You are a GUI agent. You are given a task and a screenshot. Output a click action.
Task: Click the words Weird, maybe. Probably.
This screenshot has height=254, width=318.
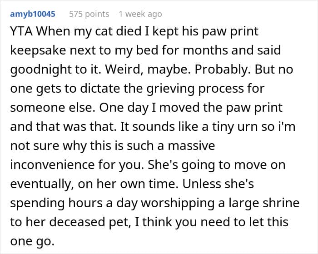pyautogui.click(x=178, y=70)
